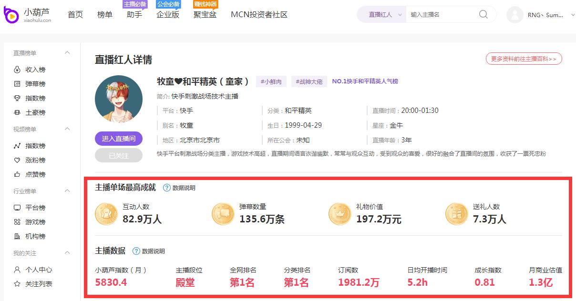Click the 赚钱神器 badge above 聚宝盆
The height and width of the screenshot is (301, 576).
click(x=206, y=4)
